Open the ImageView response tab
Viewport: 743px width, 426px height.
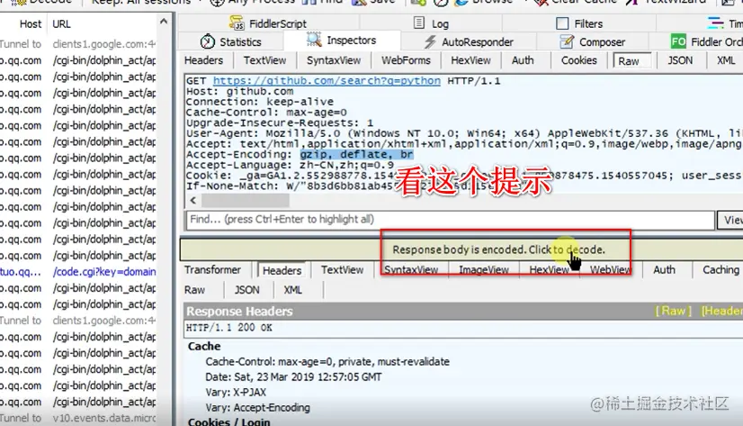[484, 270]
